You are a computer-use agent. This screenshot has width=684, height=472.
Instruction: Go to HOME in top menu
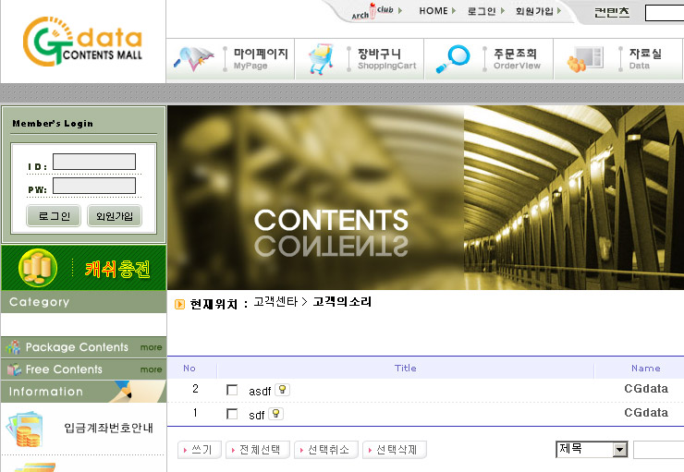pos(433,11)
